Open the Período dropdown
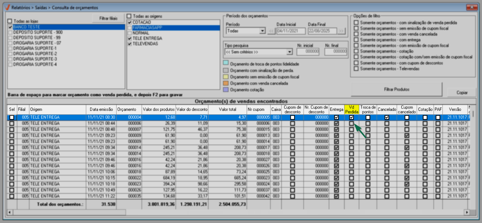The image size is (482, 223). pos(262,31)
